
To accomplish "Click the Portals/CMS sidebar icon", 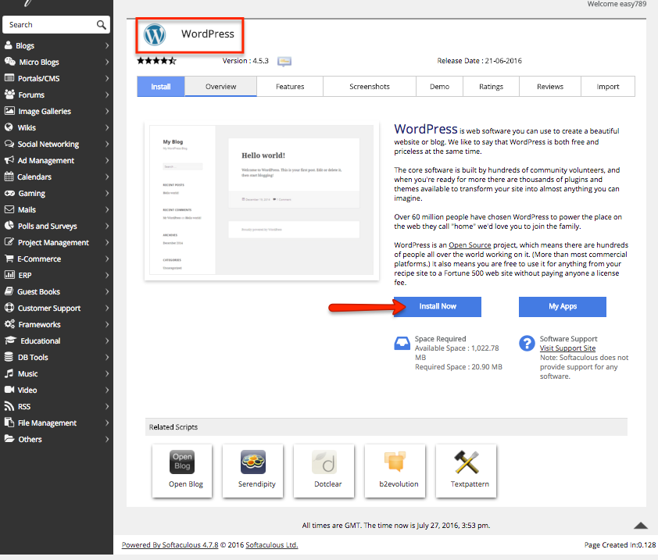I will pyautogui.click(x=9, y=78).
